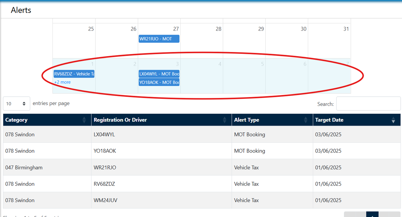Viewport: 402px width, 217px height.
Task: Click sort arrow in Target Date header
Action: [393, 120]
